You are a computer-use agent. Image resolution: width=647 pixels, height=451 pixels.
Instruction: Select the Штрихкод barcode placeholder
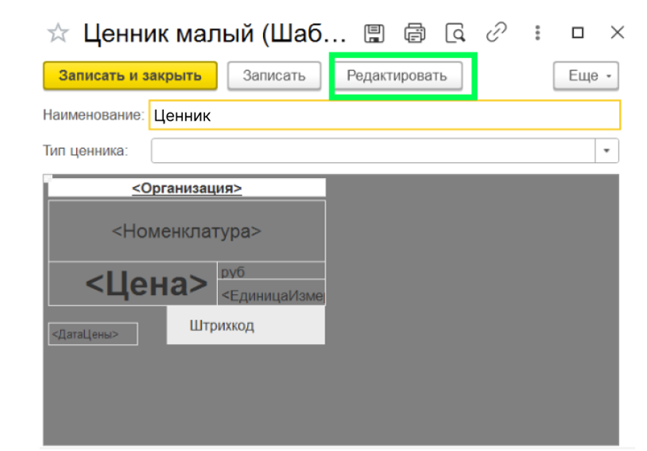pyautogui.click(x=246, y=325)
